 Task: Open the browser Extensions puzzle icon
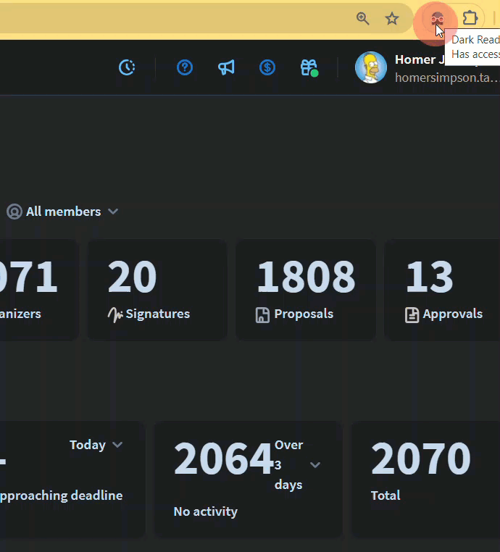coord(470,19)
